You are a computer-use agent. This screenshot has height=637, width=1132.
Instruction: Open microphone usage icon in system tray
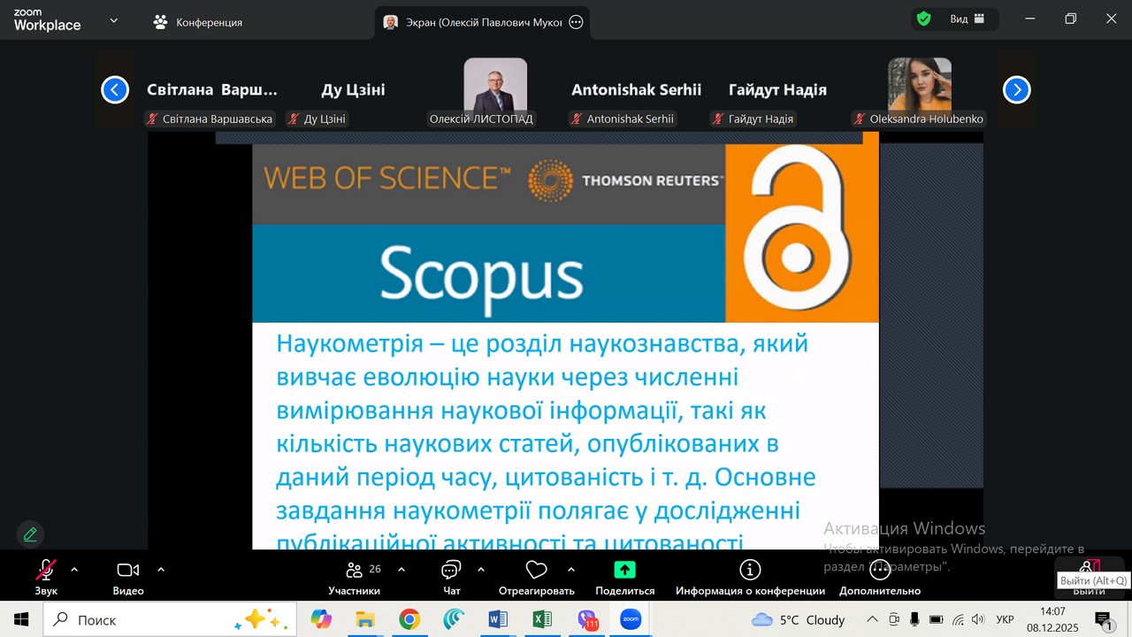[914, 619]
